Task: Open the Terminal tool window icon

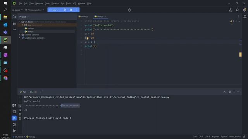Action: click(x=14, y=112)
